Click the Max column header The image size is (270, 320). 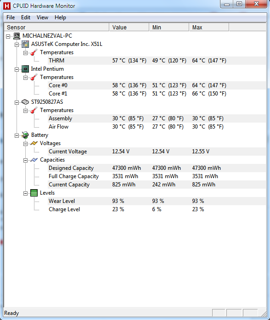[209, 27]
